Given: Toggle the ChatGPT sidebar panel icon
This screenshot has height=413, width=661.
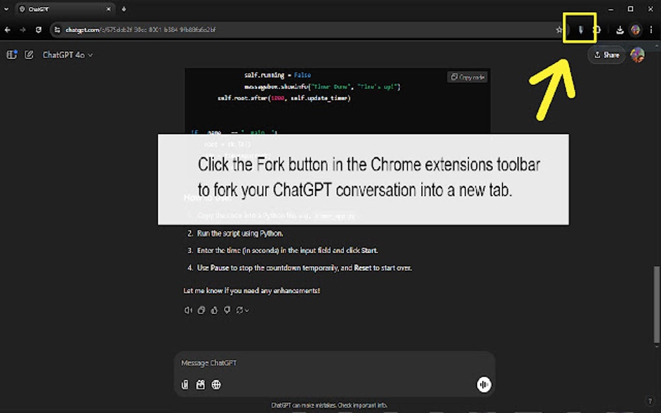Looking at the screenshot, I should 11,54.
